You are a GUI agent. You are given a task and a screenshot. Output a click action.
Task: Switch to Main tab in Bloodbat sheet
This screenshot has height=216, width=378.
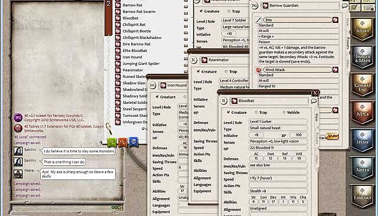(317, 117)
